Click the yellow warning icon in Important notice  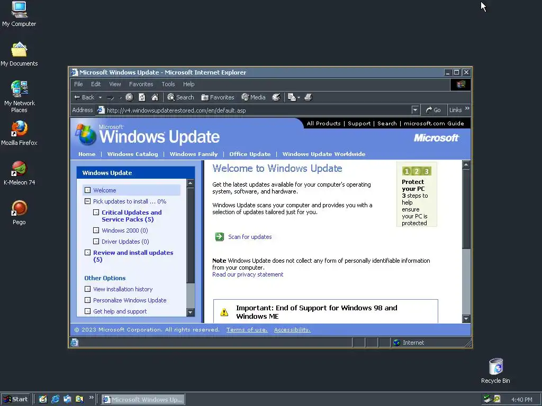[224, 312]
